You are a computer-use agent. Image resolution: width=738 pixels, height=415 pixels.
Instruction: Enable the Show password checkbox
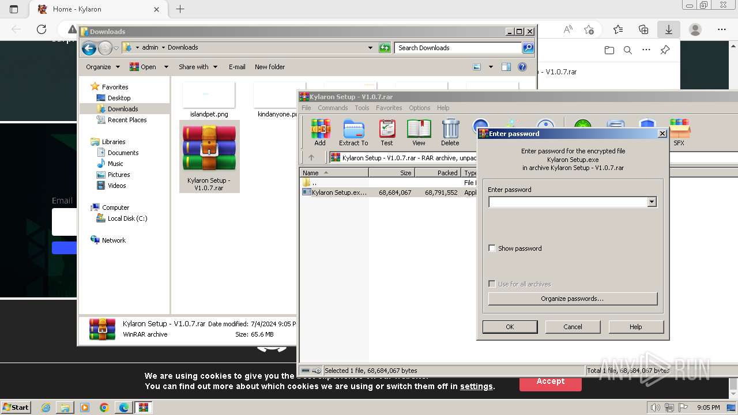pyautogui.click(x=492, y=248)
